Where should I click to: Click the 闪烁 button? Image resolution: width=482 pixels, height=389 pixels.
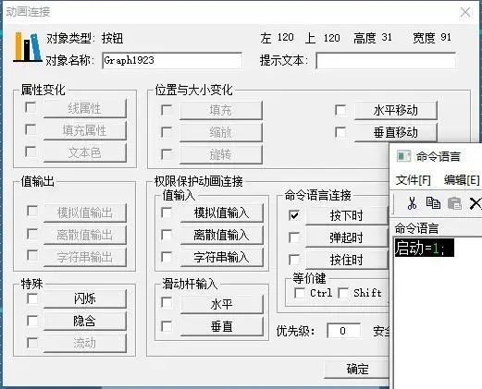pyautogui.click(x=85, y=298)
